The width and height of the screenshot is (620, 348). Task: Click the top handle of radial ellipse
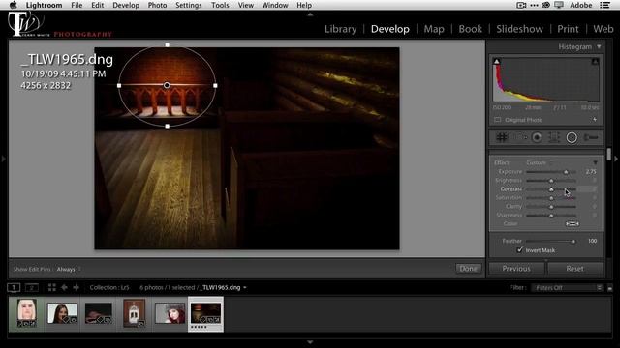(168, 45)
